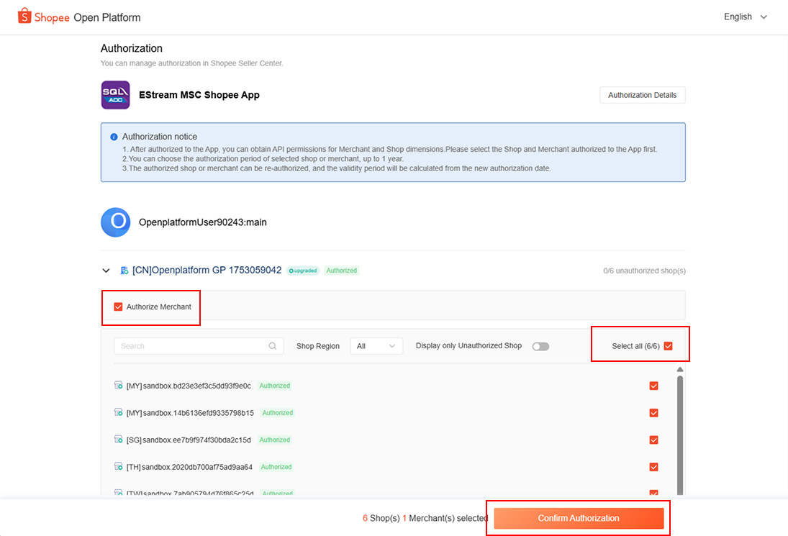788x536 pixels.
Task: Open the English language dropdown
Action: [x=746, y=17]
